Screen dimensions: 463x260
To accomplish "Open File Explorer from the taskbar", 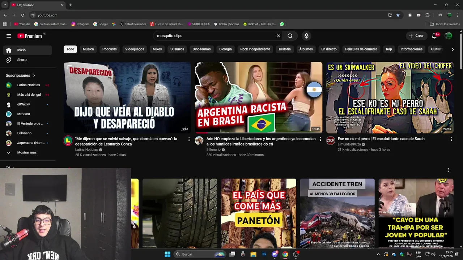I will pyautogui.click(x=254, y=254).
